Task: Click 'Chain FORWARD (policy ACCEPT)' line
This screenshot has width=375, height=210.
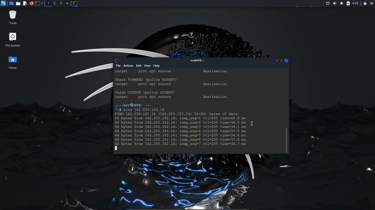Action: pos(146,80)
